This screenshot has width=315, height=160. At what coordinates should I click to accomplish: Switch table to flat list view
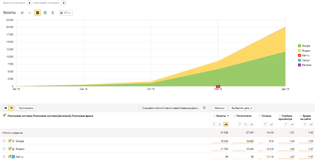pyautogui.click(x=6, y=108)
